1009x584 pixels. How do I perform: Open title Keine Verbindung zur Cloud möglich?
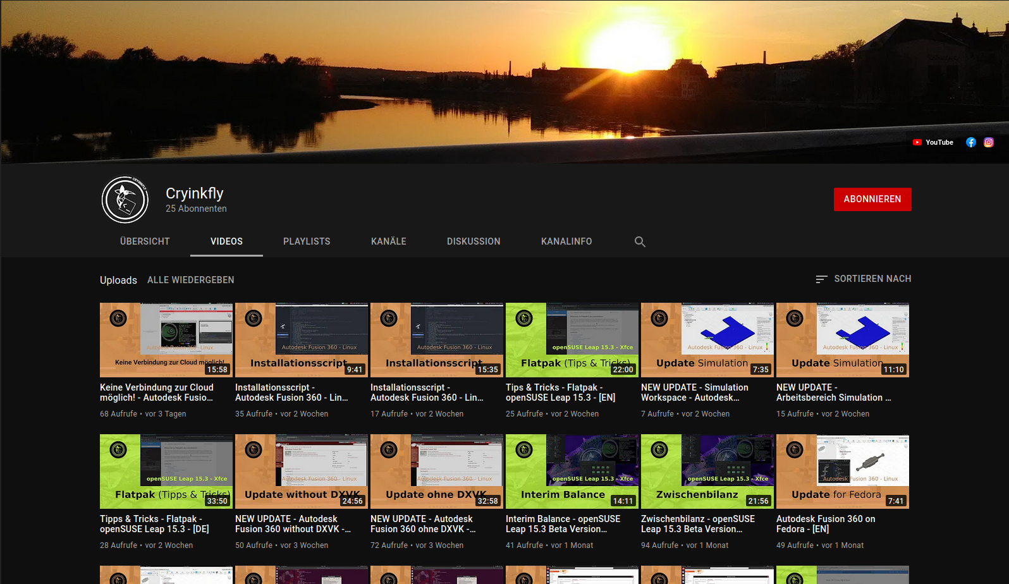(x=157, y=392)
